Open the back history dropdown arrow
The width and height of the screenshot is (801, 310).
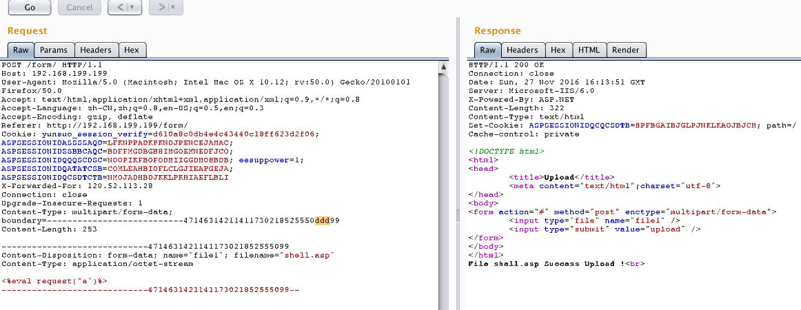(133, 7)
